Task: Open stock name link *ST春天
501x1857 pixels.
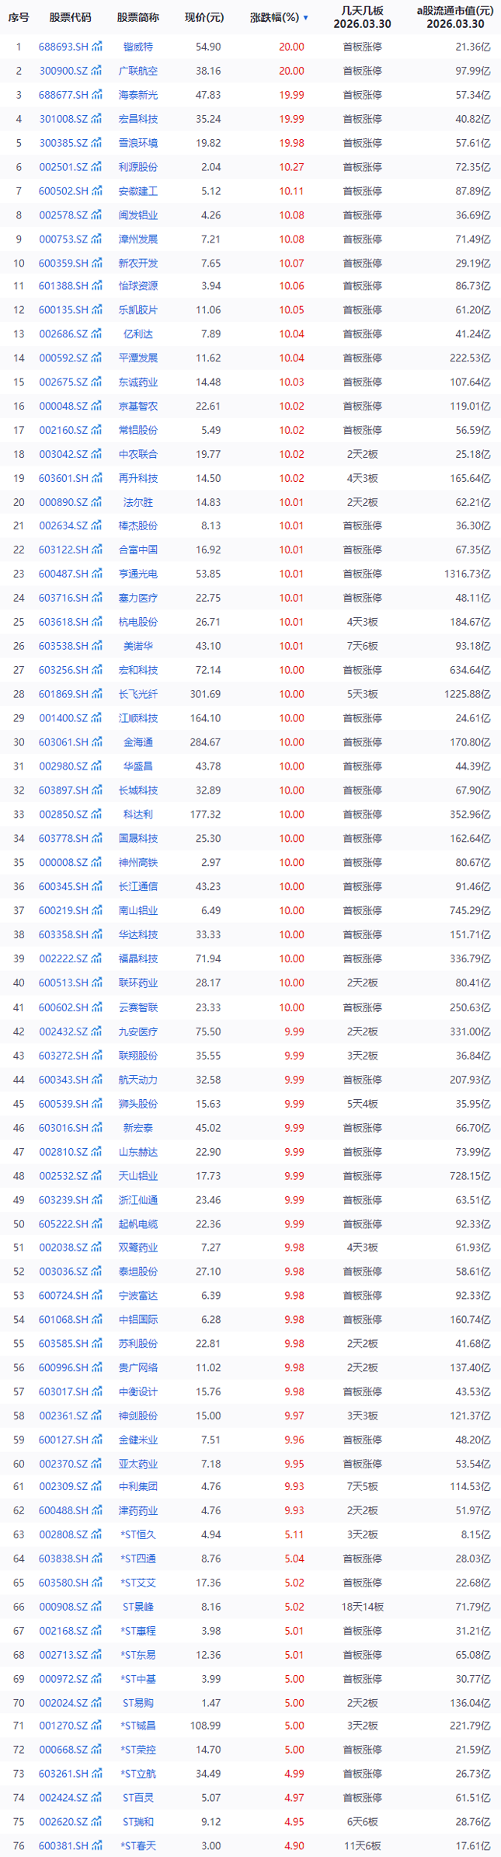Action: pos(139,1846)
